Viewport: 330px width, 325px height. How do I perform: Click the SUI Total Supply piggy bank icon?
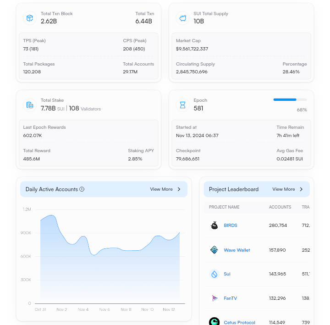coord(182,18)
